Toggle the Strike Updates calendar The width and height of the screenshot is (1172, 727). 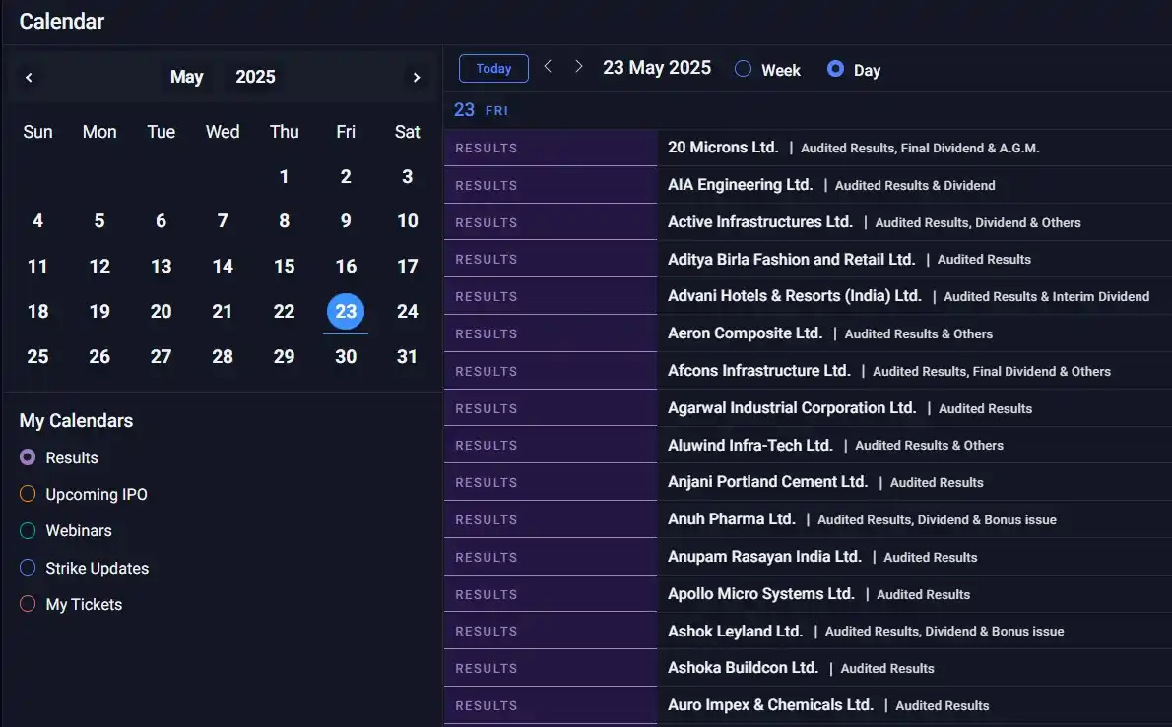point(28,568)
